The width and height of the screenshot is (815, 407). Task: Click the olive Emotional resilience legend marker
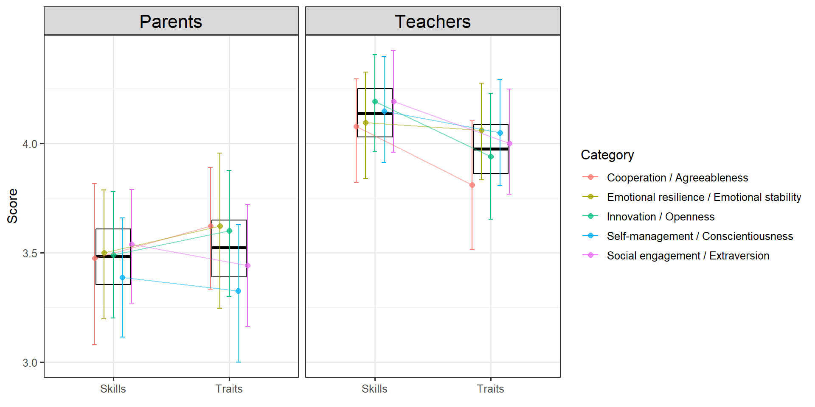coord(590,197)
